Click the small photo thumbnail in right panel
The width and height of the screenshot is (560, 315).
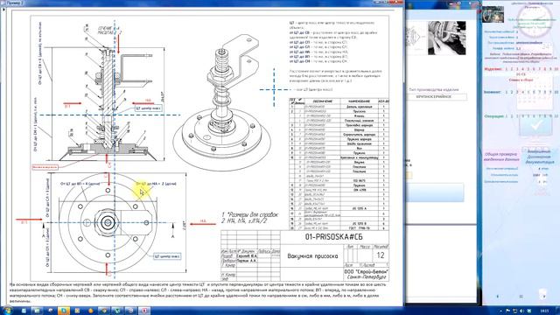[x=493, y=14]
